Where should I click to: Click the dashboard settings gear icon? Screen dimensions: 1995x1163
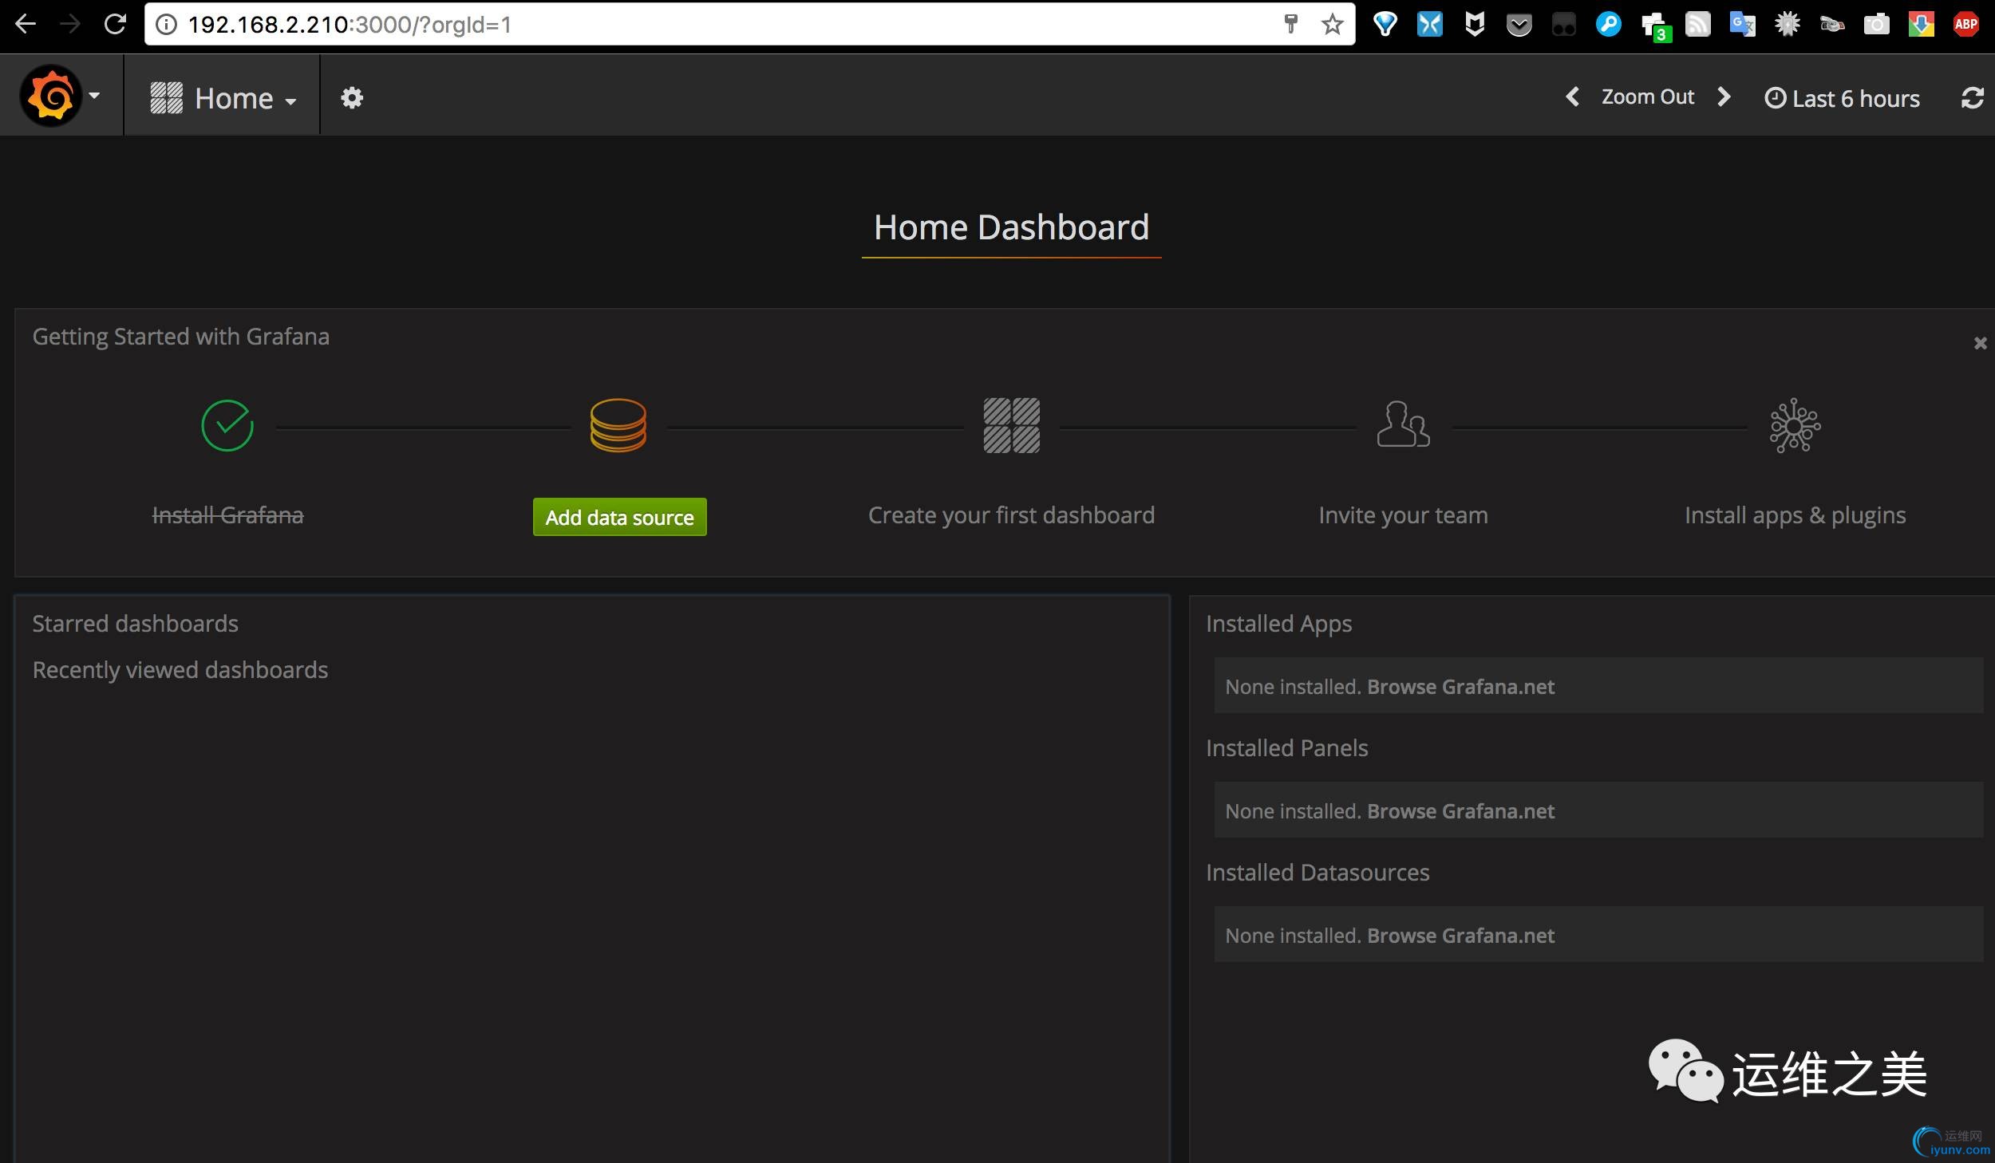(352, 97)
